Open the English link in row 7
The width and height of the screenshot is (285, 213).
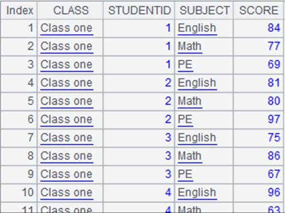coord(197,137)
